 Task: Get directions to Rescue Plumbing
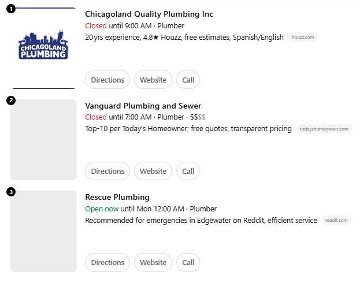point(107,262)
